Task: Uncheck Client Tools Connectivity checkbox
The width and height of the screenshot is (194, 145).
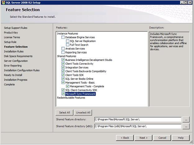Action: 63,64
